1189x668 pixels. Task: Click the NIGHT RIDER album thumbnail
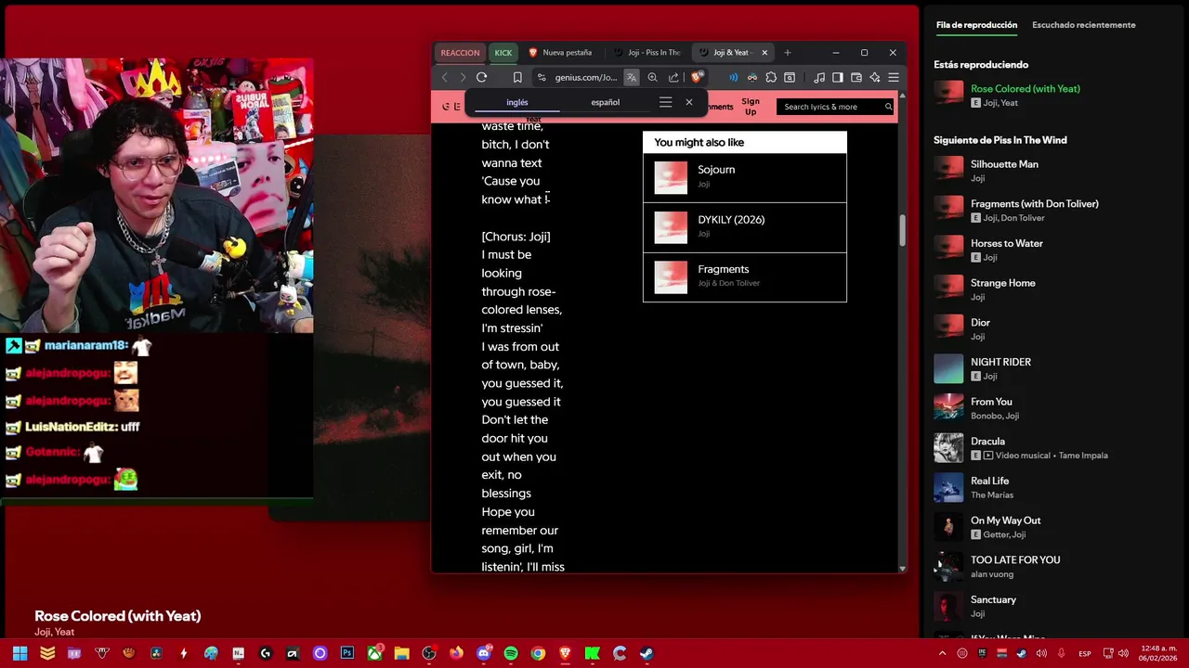coord(948,368)
